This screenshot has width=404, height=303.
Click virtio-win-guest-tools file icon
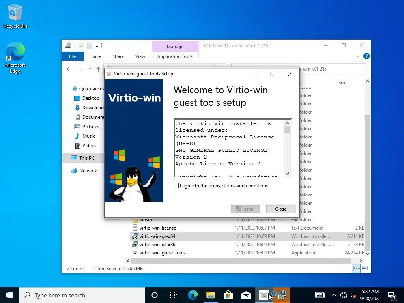coord(135,253)
